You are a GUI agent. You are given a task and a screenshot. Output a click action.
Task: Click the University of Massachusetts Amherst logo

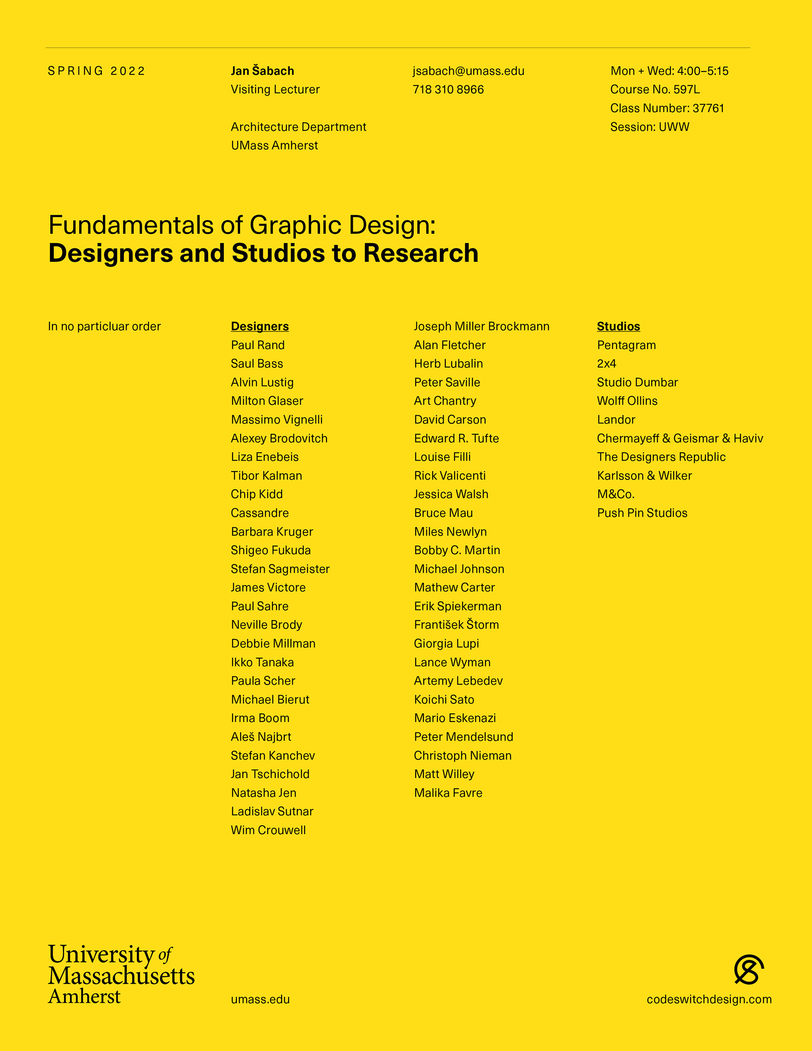121,974
